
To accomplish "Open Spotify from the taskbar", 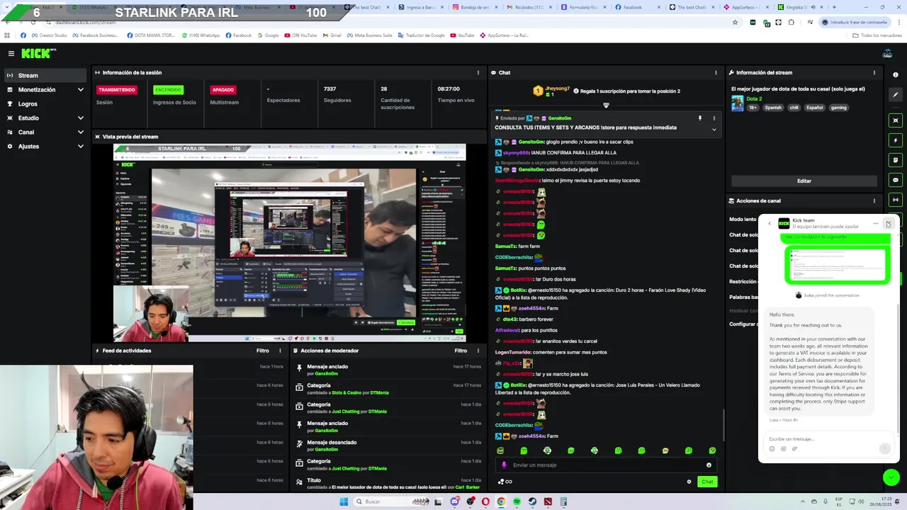I will pos(517,501).
